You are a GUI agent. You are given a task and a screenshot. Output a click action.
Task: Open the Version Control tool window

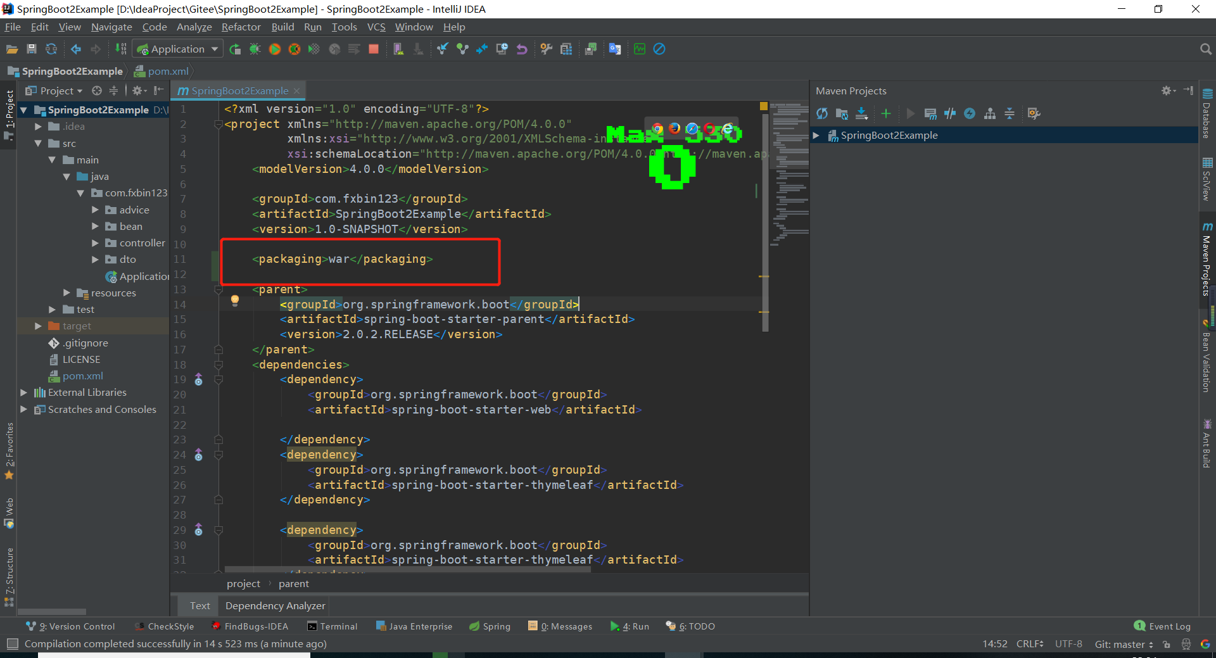click(70, 626)
